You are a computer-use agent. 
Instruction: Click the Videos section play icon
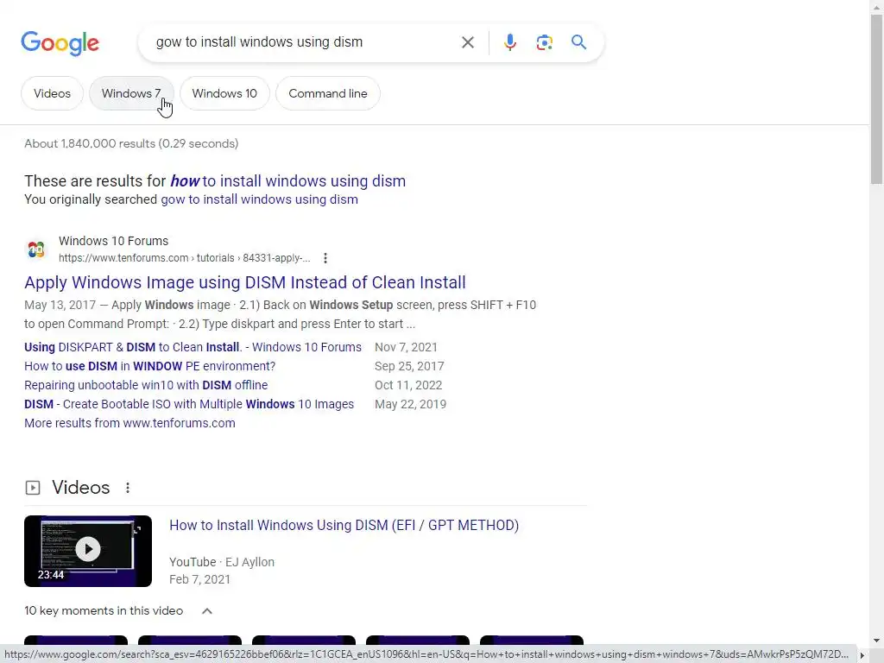pos(33,488)
